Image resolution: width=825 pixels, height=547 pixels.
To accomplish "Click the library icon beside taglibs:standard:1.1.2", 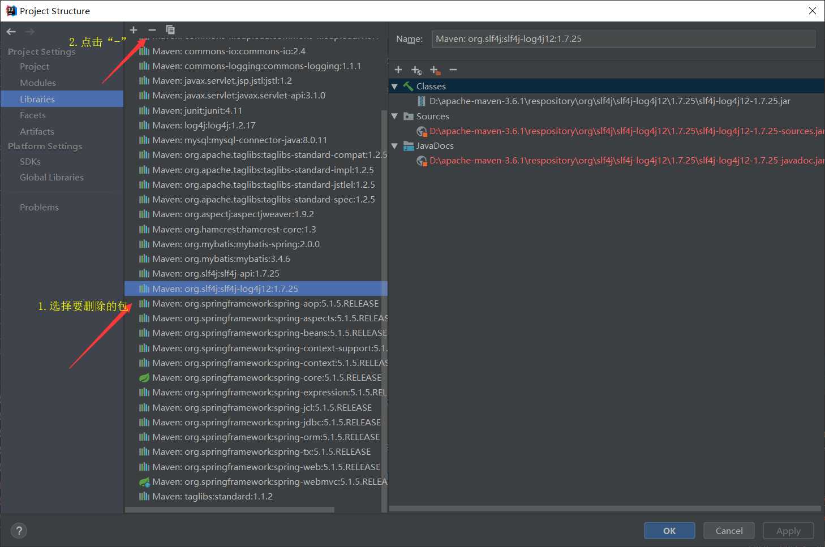I will (x=144, y=496).
